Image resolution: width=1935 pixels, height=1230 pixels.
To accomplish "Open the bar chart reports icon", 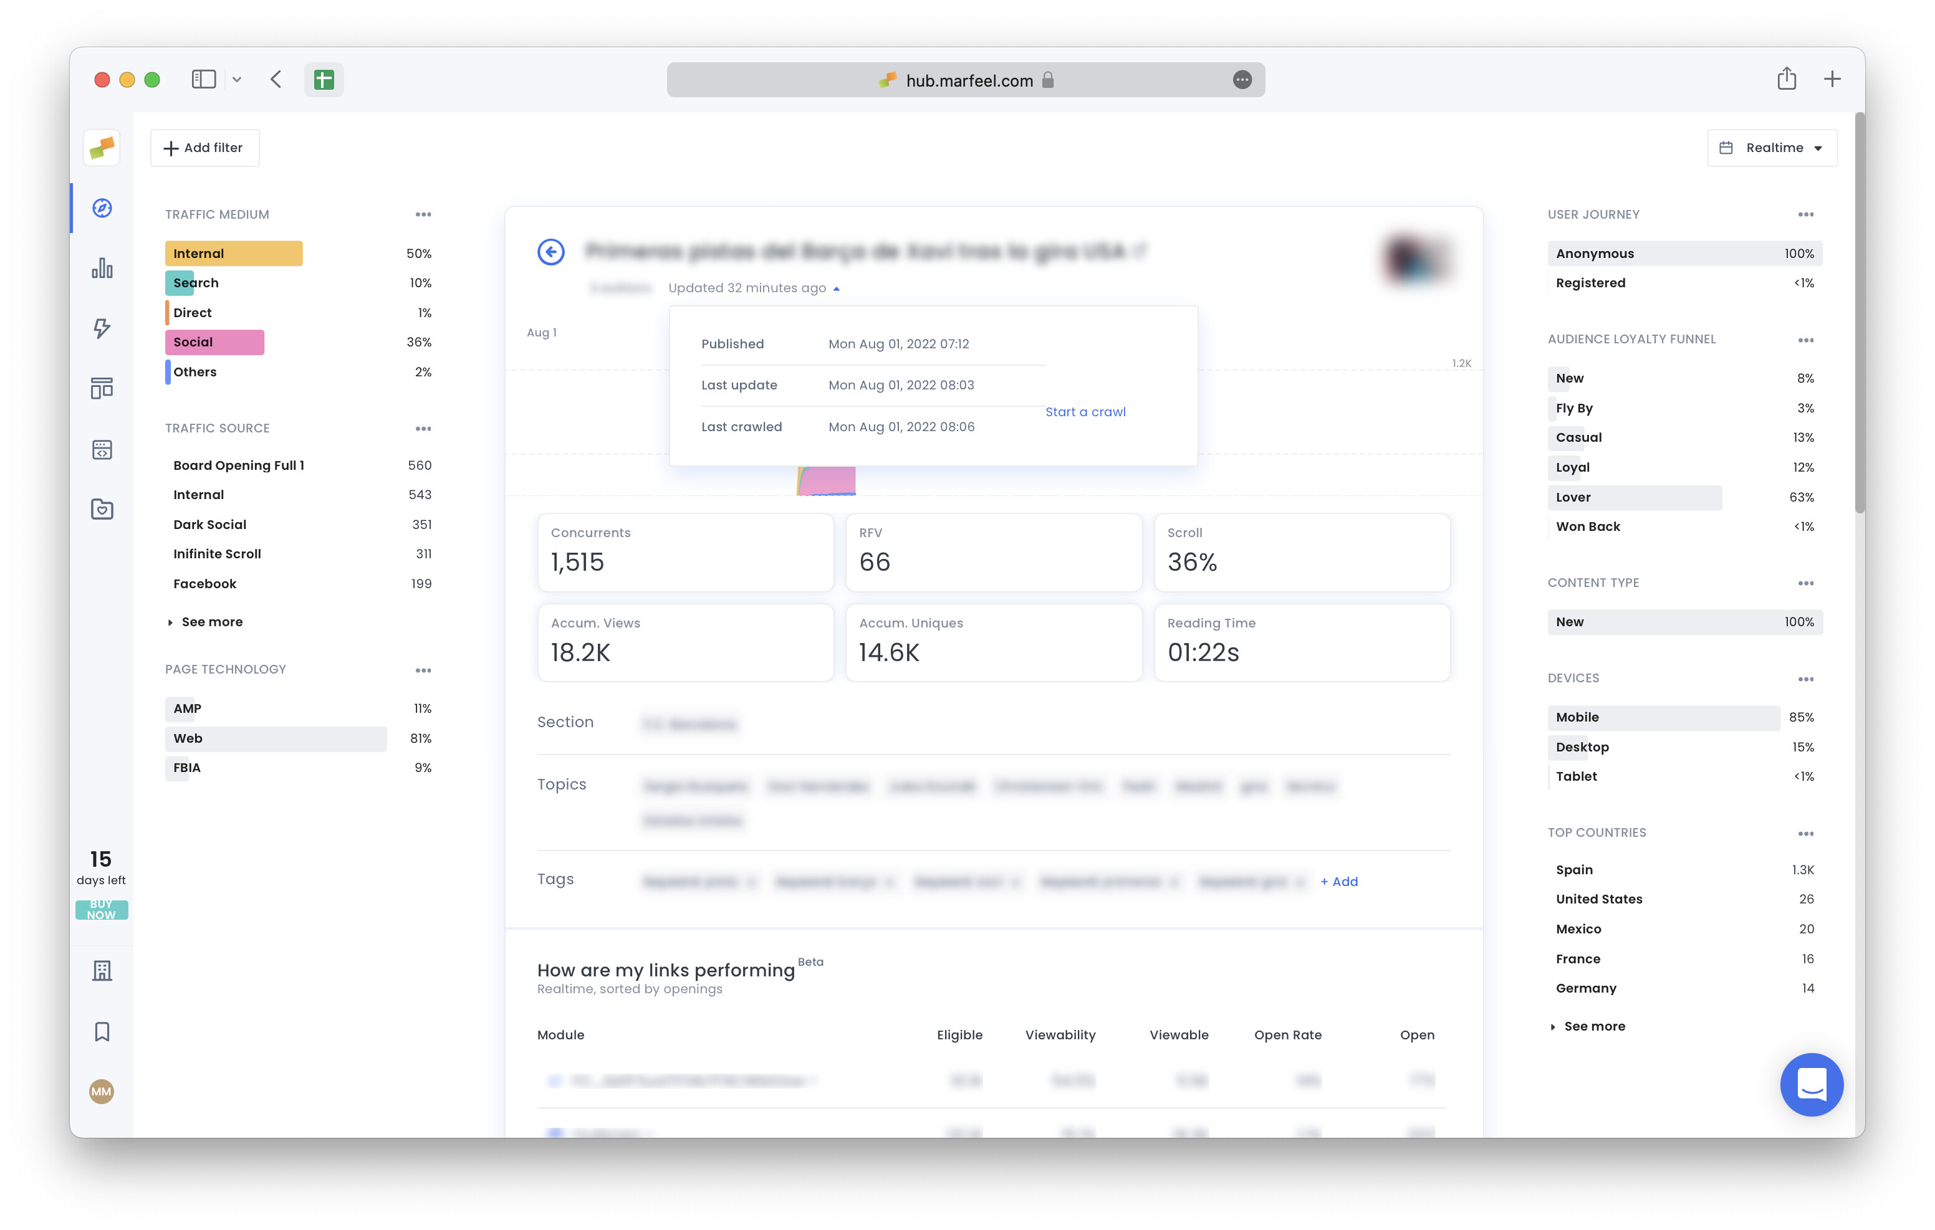I will point(102,269).
